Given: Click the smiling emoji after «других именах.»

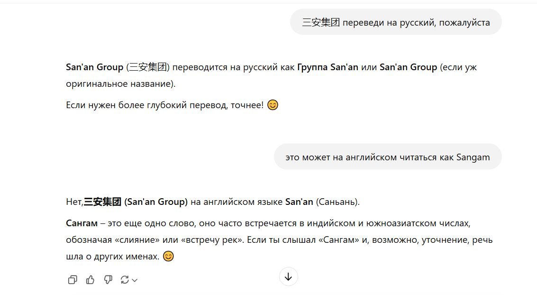Looking at the screenshot, I should coord(168,256).
